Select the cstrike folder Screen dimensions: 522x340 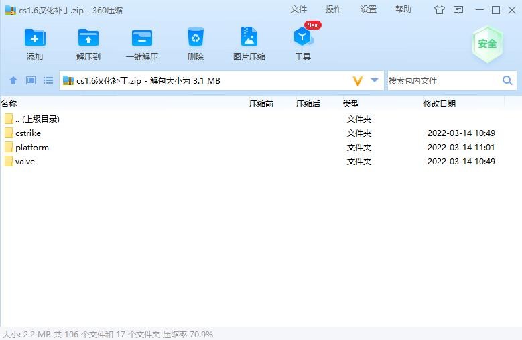[x=252, y=133]
